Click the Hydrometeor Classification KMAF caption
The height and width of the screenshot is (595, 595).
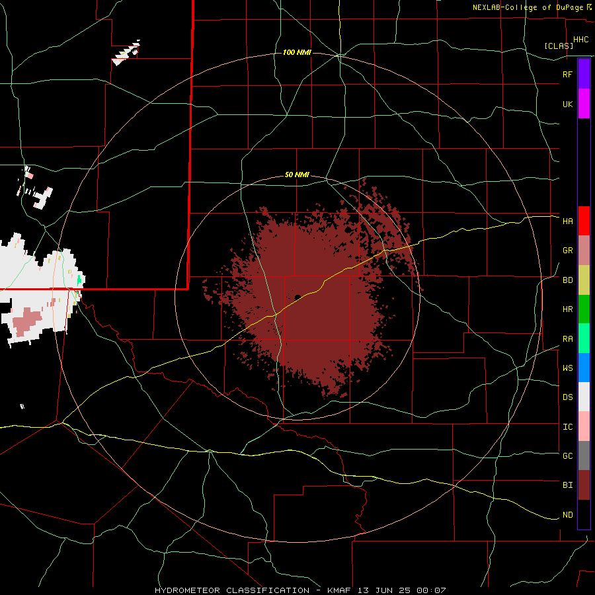300,590
